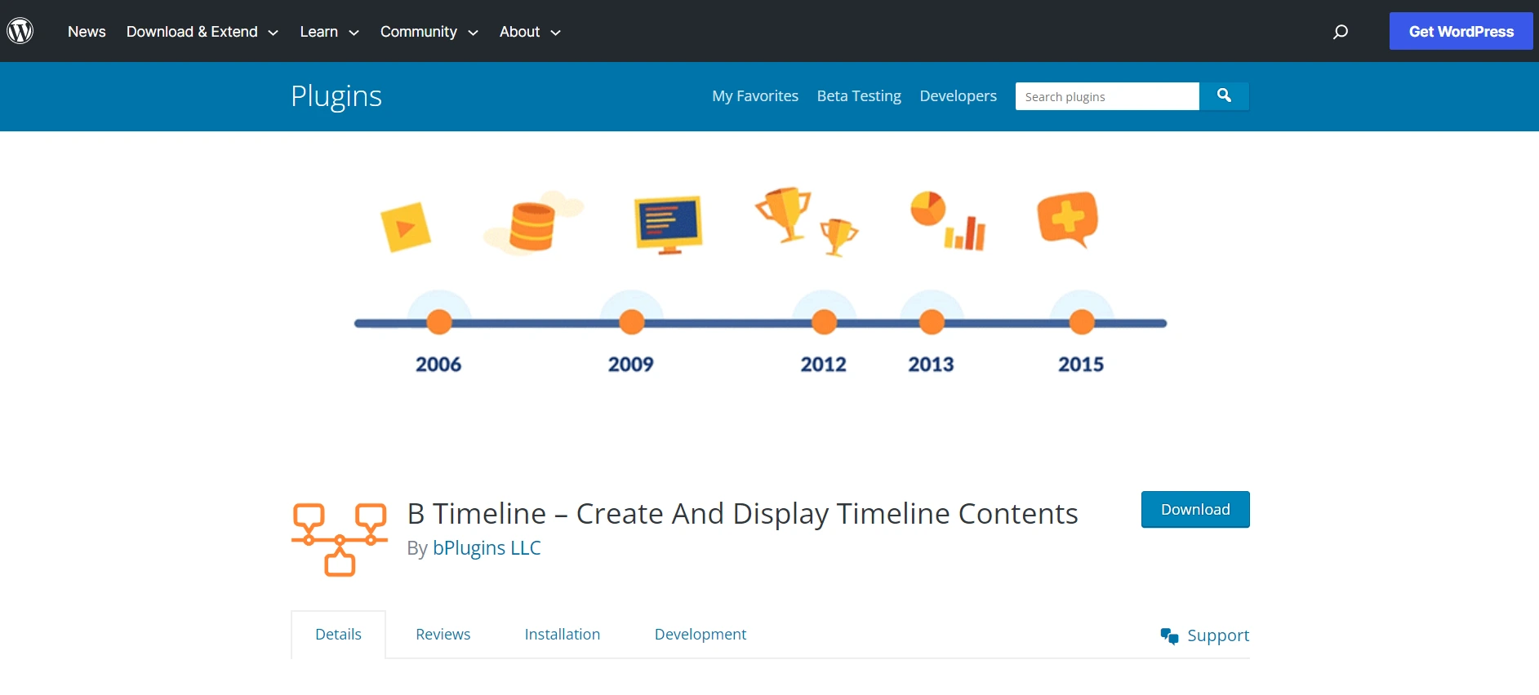The height and width of the screenshot is (695, 1539).
Task: Click the B Timeline plugin logo icon
Action: point(340,539)
